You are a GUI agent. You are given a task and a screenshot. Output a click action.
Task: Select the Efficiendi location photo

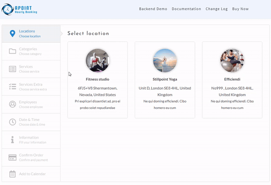pos(232,60)
